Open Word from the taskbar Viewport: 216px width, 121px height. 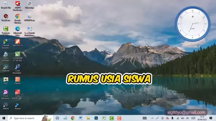pyautogui.click(x=80, y=118)
